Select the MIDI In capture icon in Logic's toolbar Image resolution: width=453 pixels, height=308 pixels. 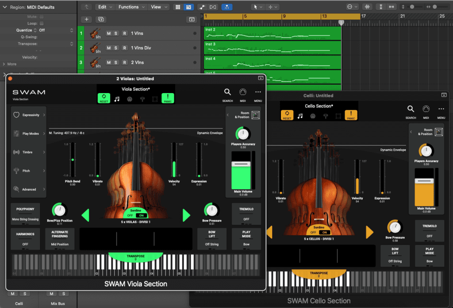(x=227, y=7)
